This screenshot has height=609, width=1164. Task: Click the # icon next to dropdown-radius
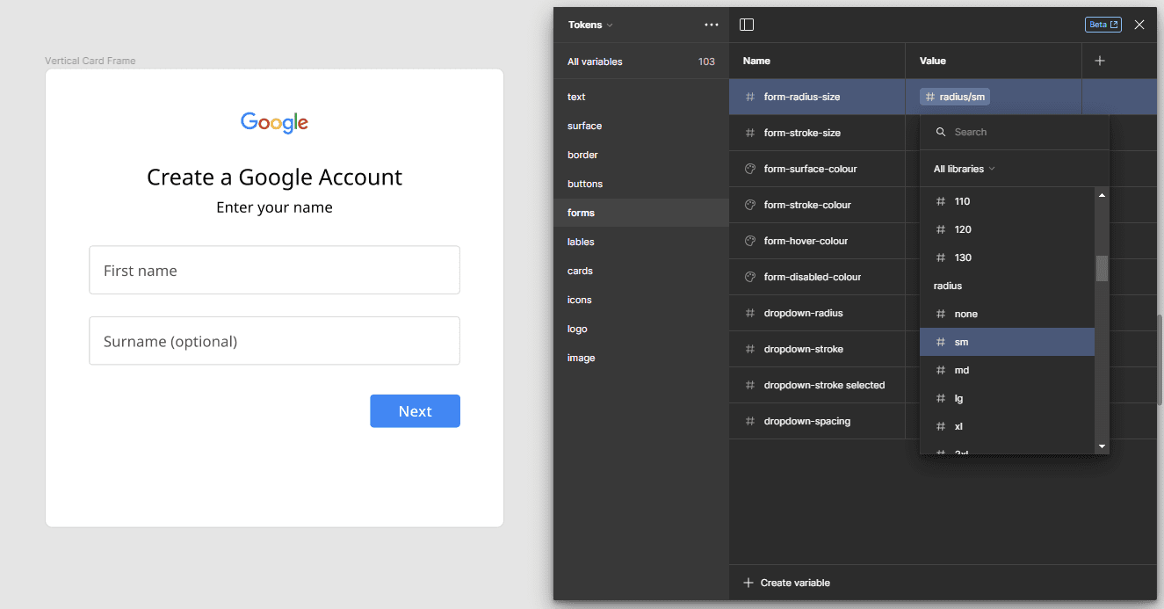748,313
